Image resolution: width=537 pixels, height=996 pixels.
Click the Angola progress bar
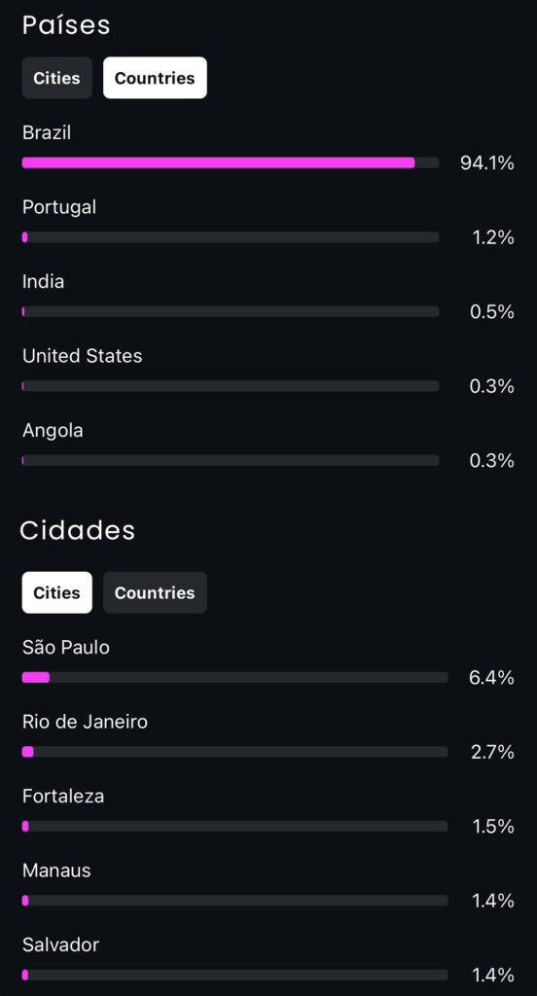pos(231,460)
